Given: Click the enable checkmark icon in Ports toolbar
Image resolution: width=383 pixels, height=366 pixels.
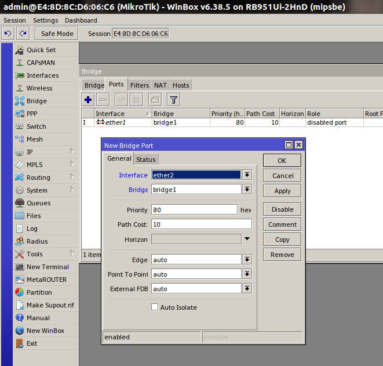Looking at the screenshot, I should tap(122, 100).
